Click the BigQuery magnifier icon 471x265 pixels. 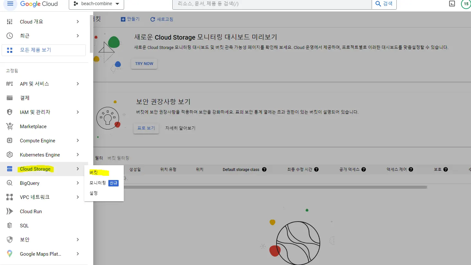point(10,183)
